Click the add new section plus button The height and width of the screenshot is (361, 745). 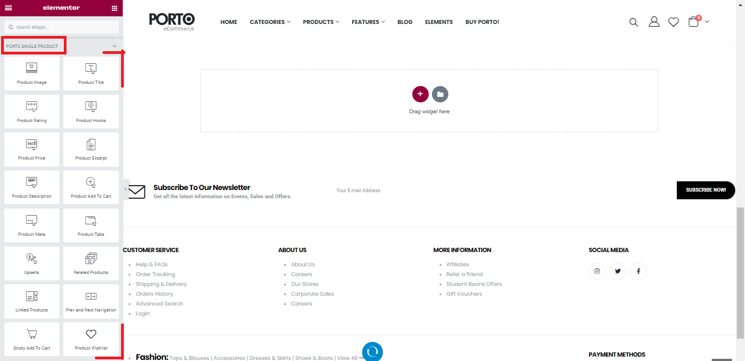420,94
